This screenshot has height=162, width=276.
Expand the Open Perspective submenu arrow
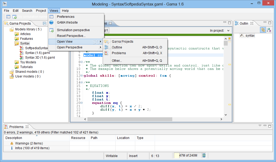click(101, 47)
